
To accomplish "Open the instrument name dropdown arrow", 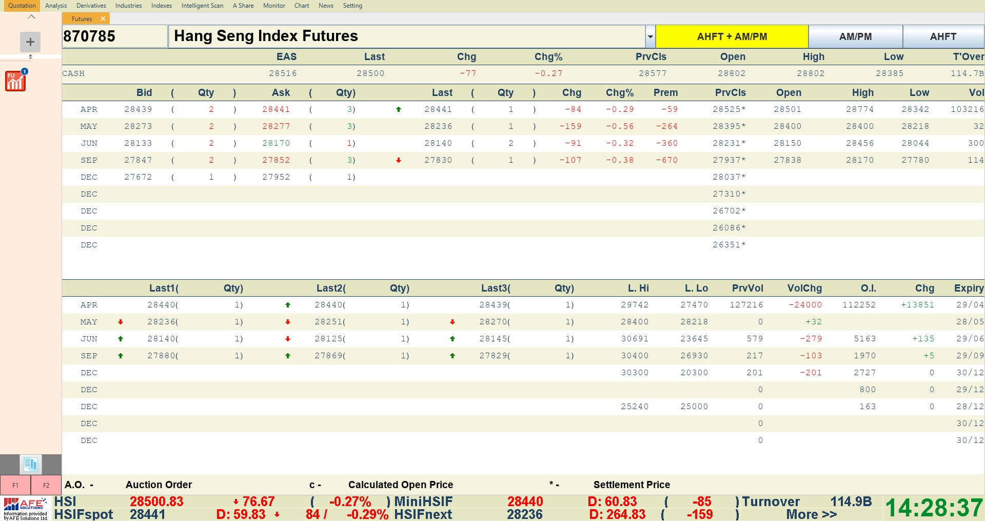I will click(650, 36).
